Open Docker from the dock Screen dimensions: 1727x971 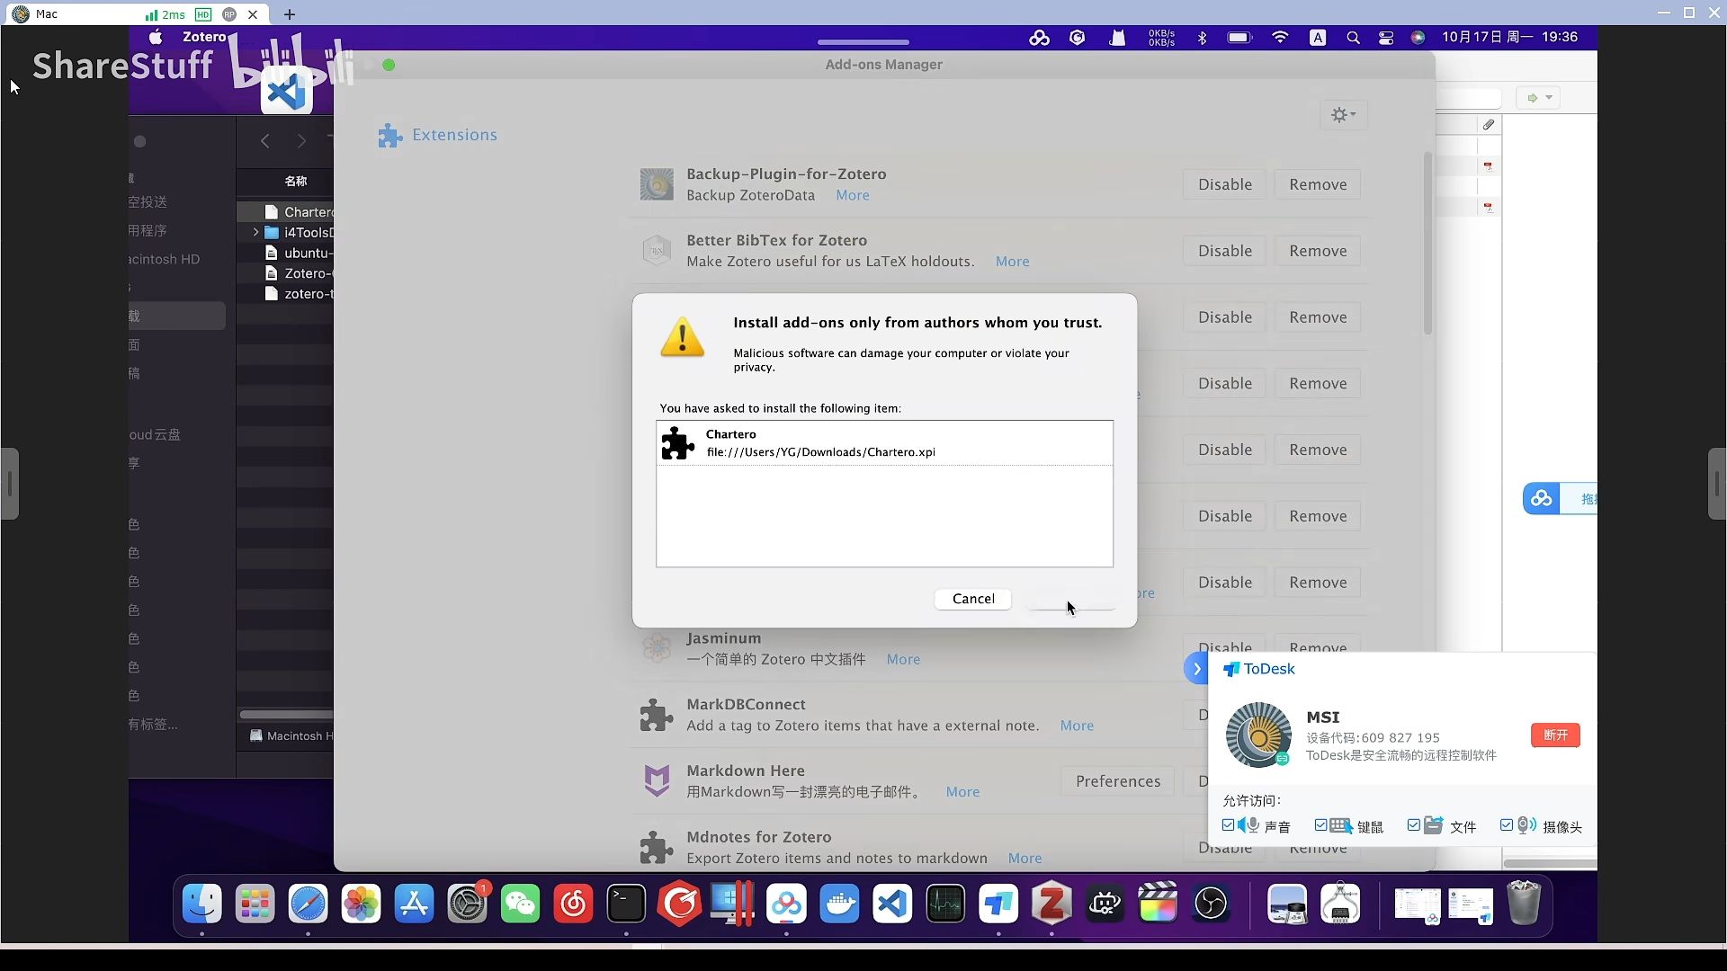[839, 904]
